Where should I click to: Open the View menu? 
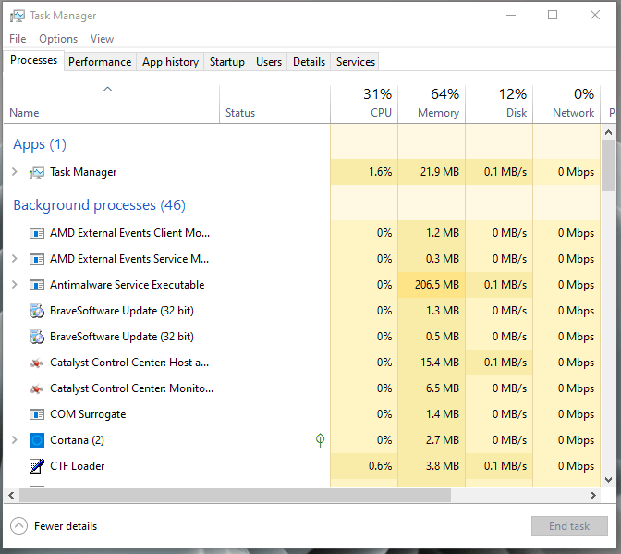(x=102, y=39)
